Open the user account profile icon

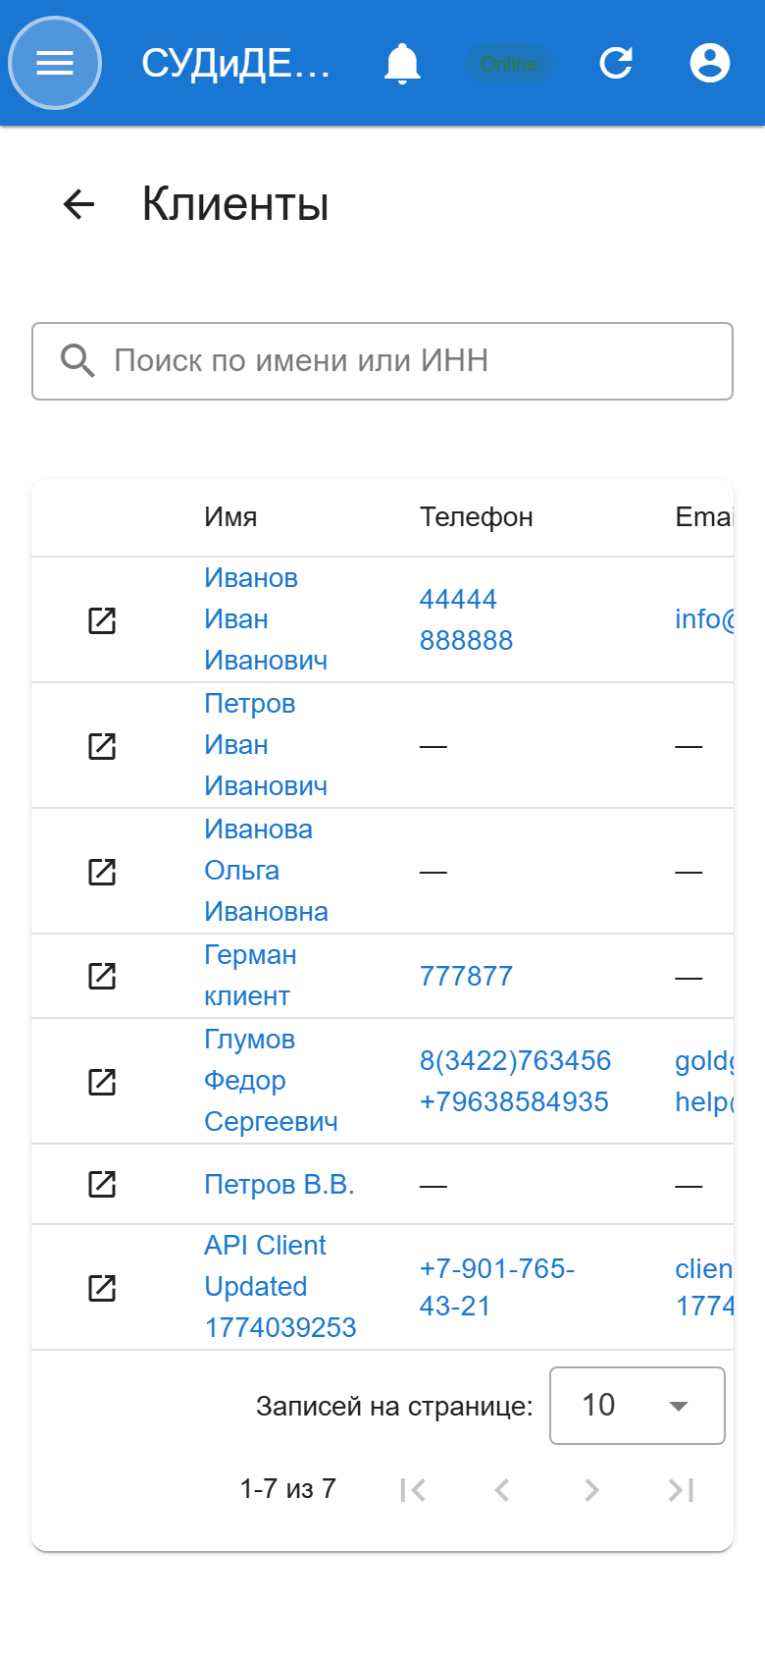(x=710, y=63)
